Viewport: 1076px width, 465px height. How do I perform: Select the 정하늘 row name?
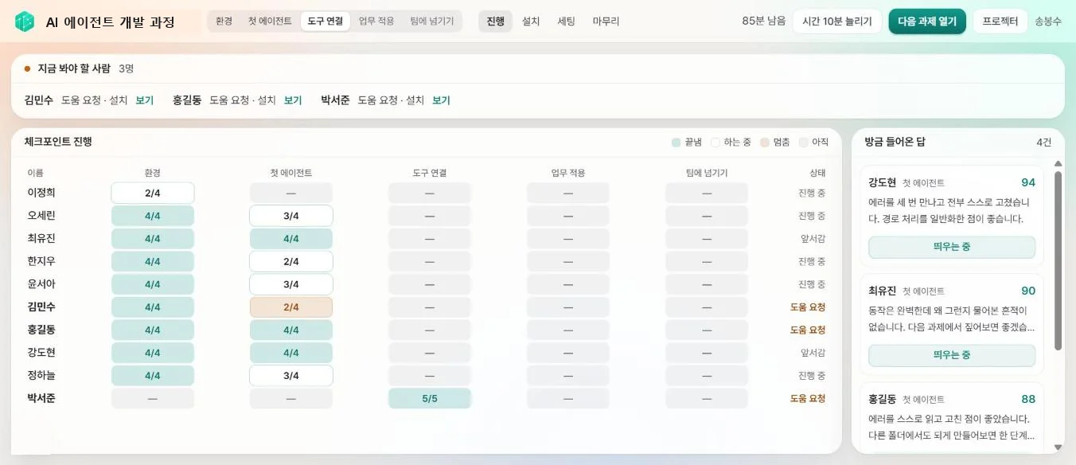click(41, 376)
